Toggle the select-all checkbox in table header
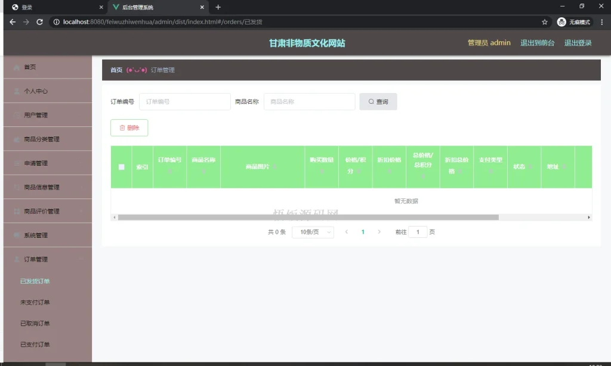The width and height of the screenshot is (611, 366). (121, 167)
